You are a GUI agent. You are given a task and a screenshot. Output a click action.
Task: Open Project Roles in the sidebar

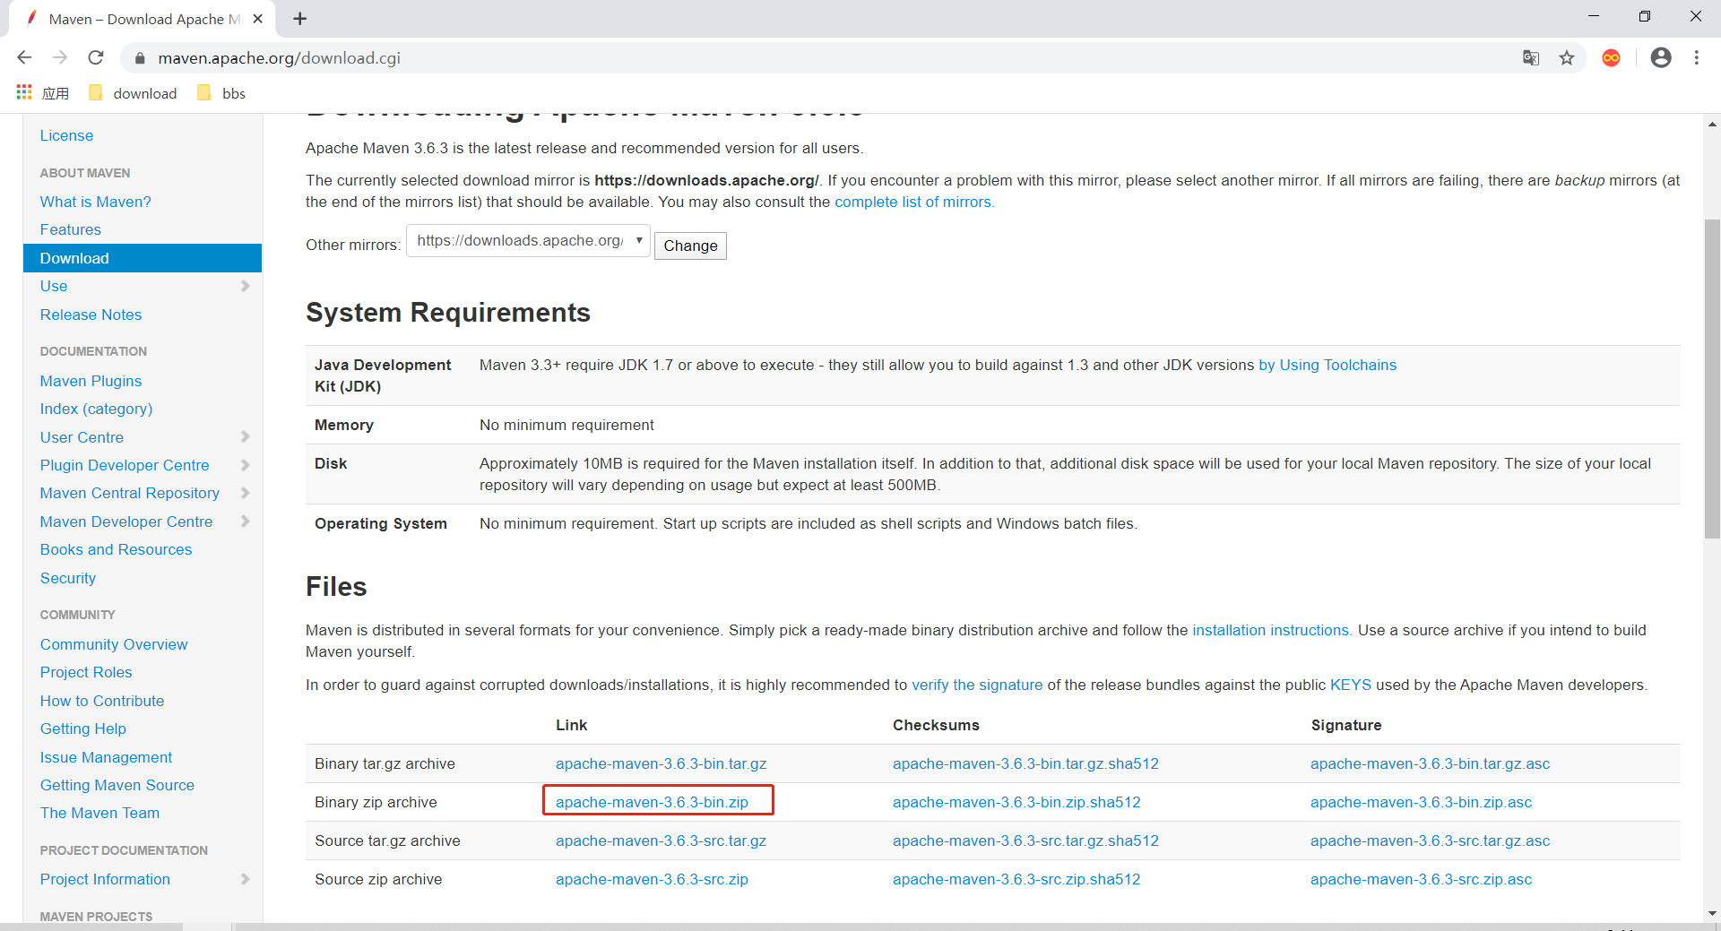click(86, 672)
